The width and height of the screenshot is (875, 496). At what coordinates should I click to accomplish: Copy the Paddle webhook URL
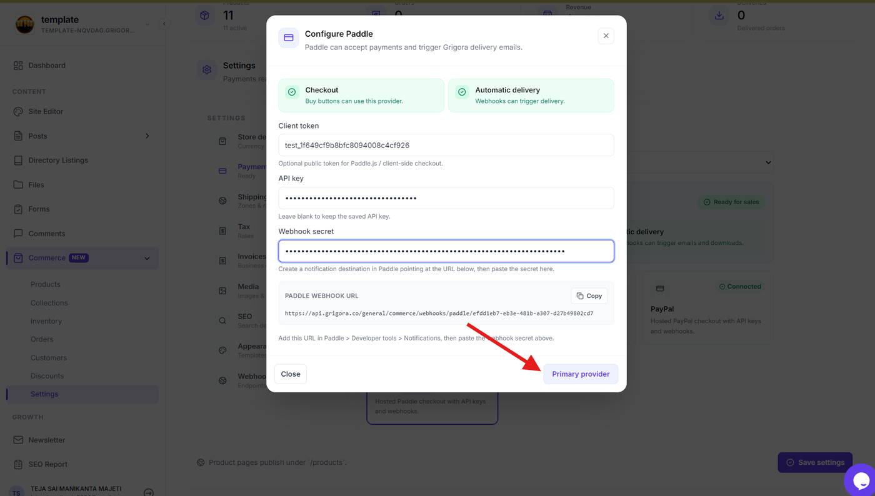pos(589,296)
